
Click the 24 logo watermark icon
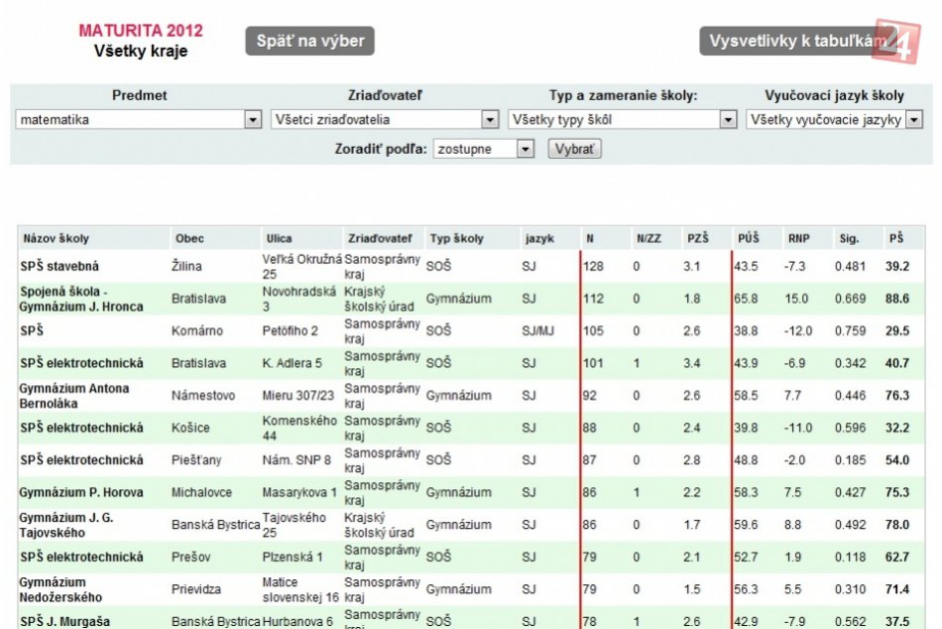click(x=897, y=41)
